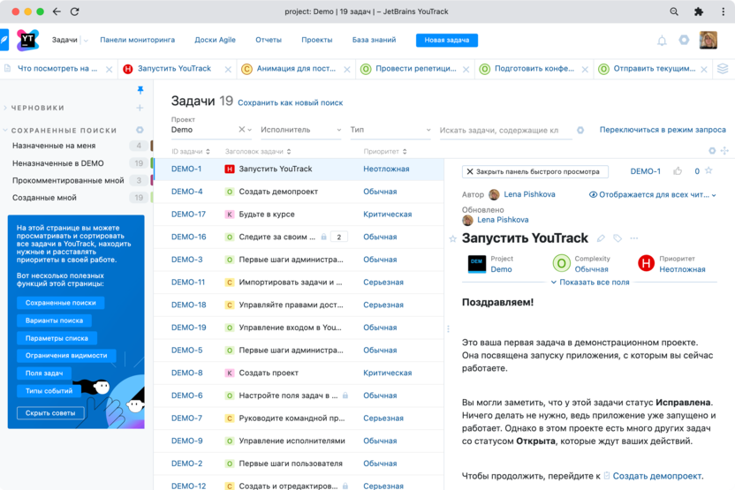Click the tag icon beside the issue title
735x490 pixels.
pyautogui.click(x=618, y=238)
